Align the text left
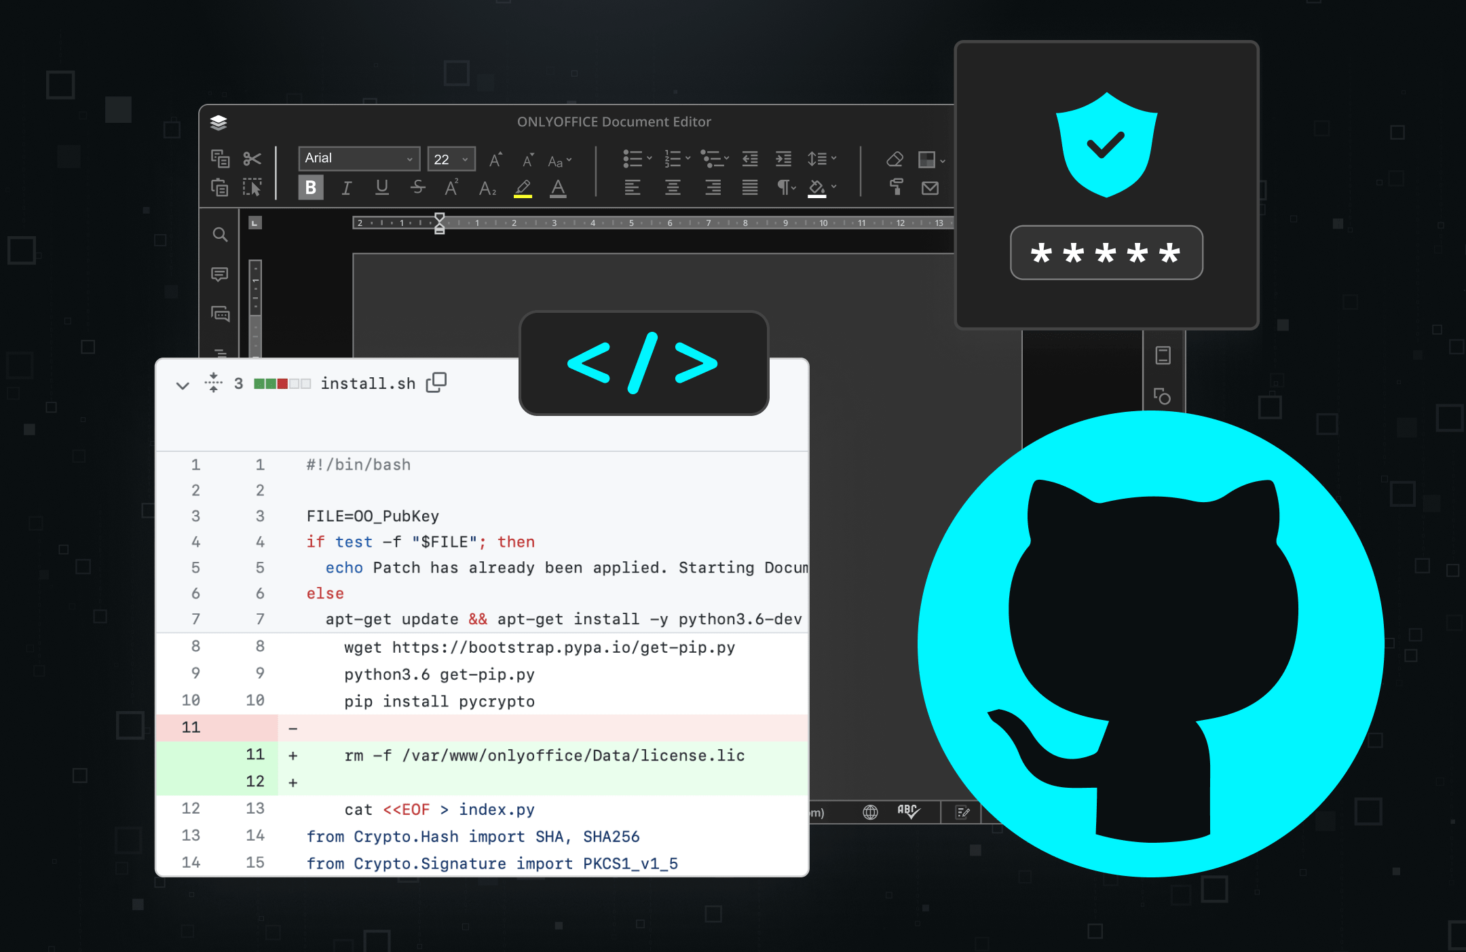The width and height of the screenshot is (1466, 952). click(x=633, y=187)
